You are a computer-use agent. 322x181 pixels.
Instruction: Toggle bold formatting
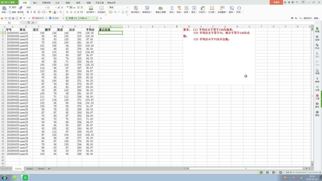28,12
